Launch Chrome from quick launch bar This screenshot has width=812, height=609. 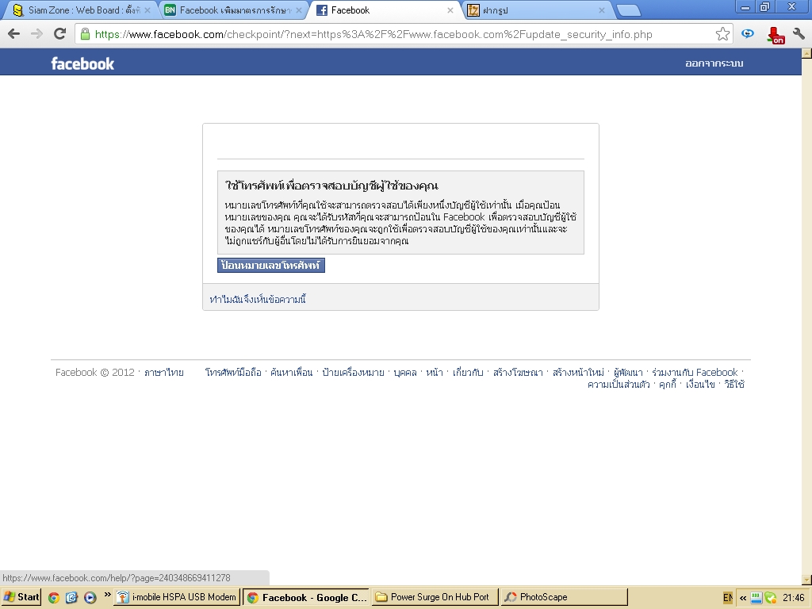point(53,598)
